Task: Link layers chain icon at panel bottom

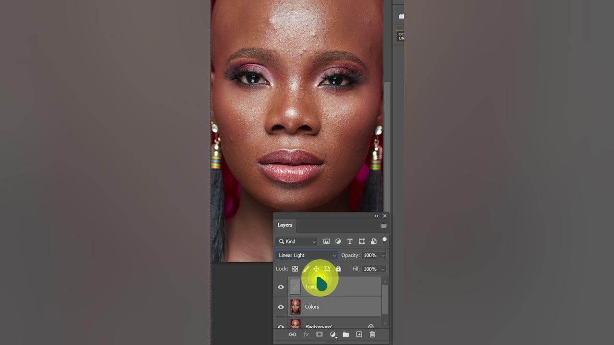Action: coord(293,334)
